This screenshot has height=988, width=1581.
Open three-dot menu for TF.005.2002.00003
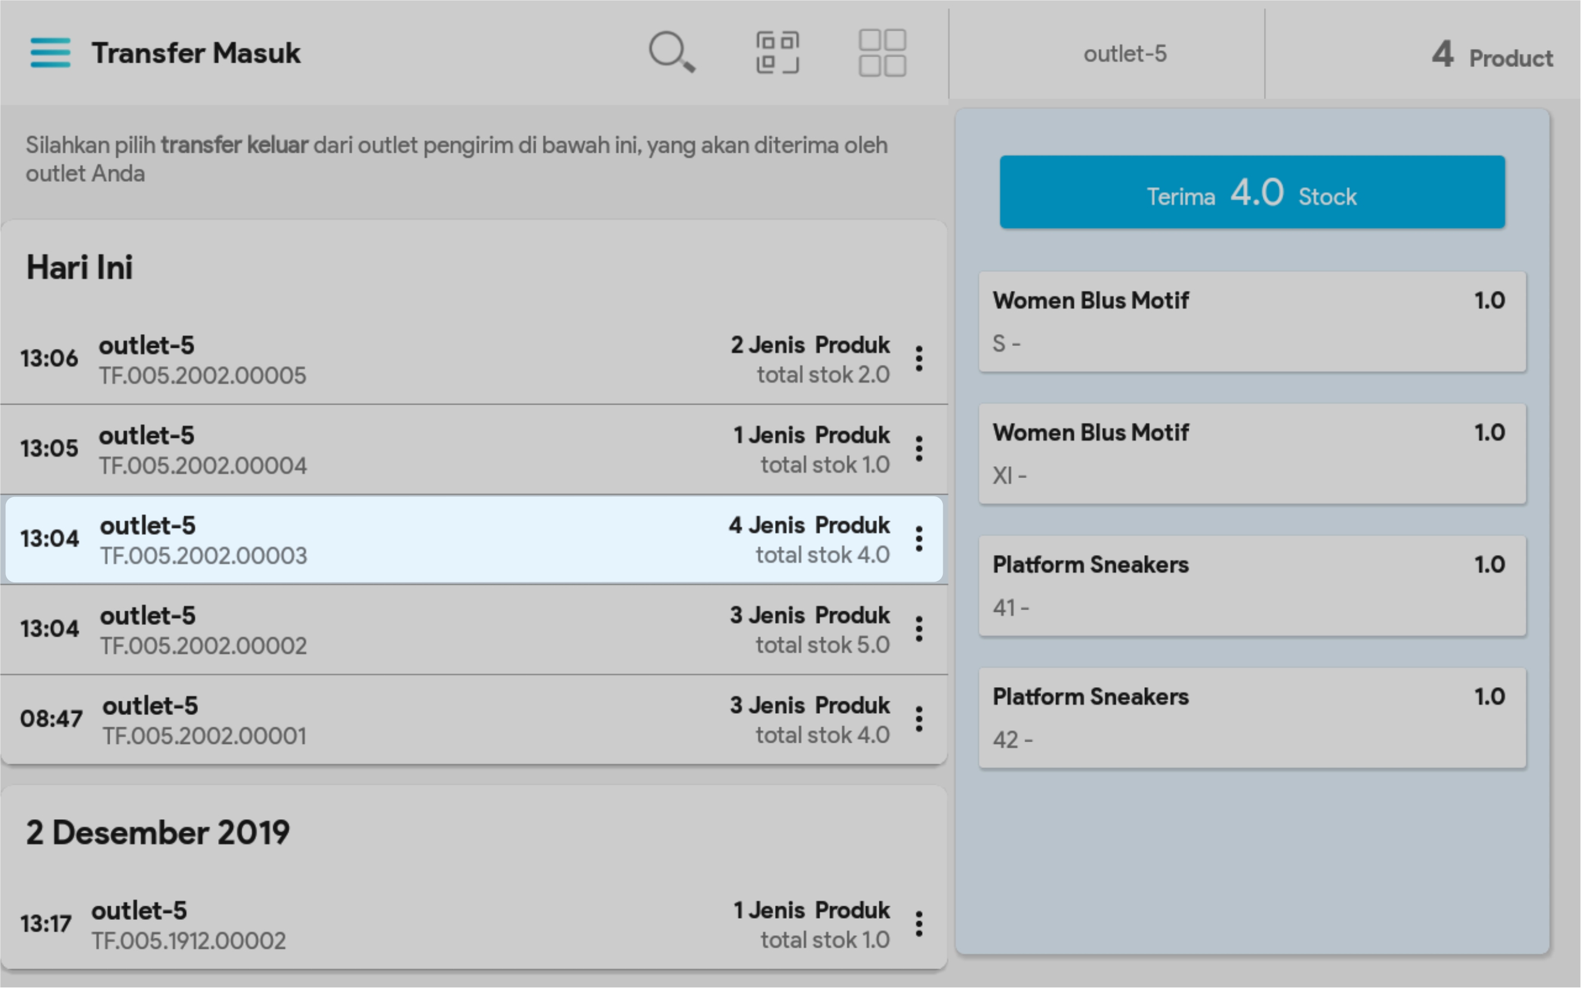(x=919, y=539)
